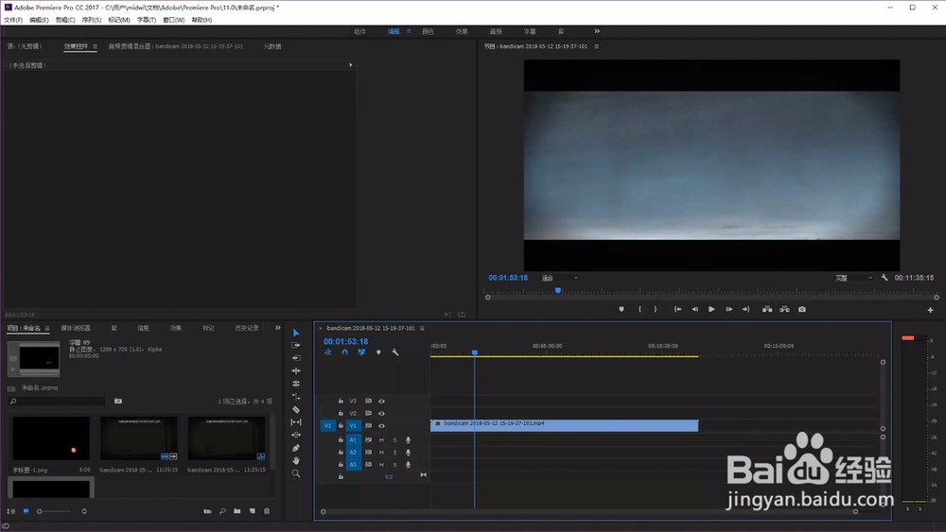Image resolution: width=946 pixels, height=532 pixels.
Task: Open Find in project panel
Action: 222,511
